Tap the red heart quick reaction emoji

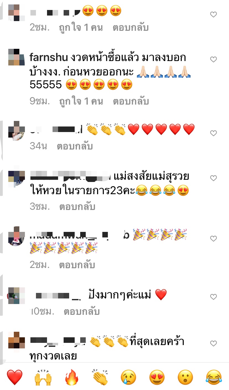tap(15, 378)
